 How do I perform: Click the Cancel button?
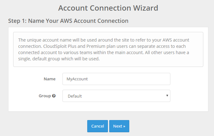point(98,126)
